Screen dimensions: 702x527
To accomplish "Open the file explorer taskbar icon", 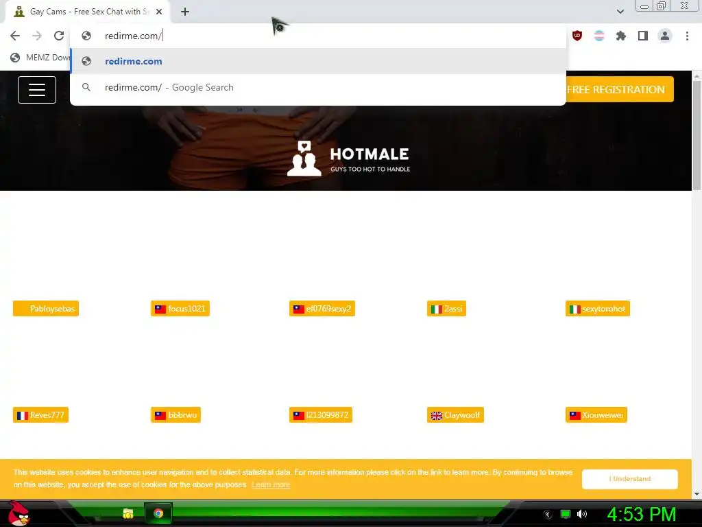I will pos(128,513).
